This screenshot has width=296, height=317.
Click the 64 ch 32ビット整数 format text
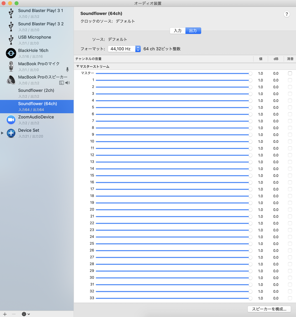point(162,49)
